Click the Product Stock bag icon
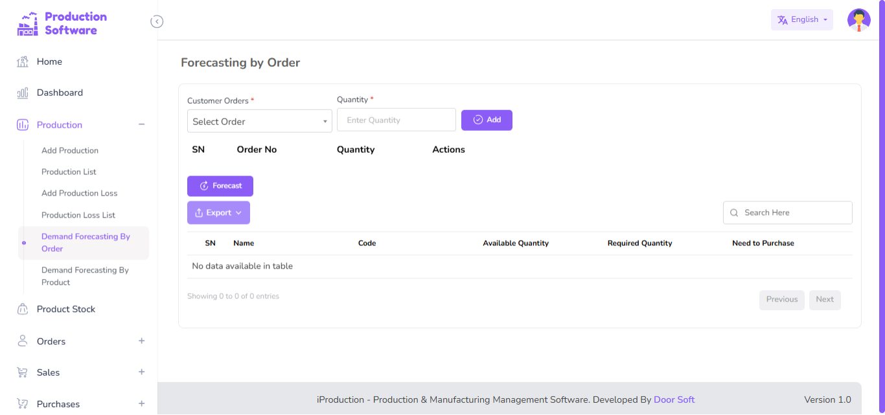 pyautogui.click(x=23, y=309)
